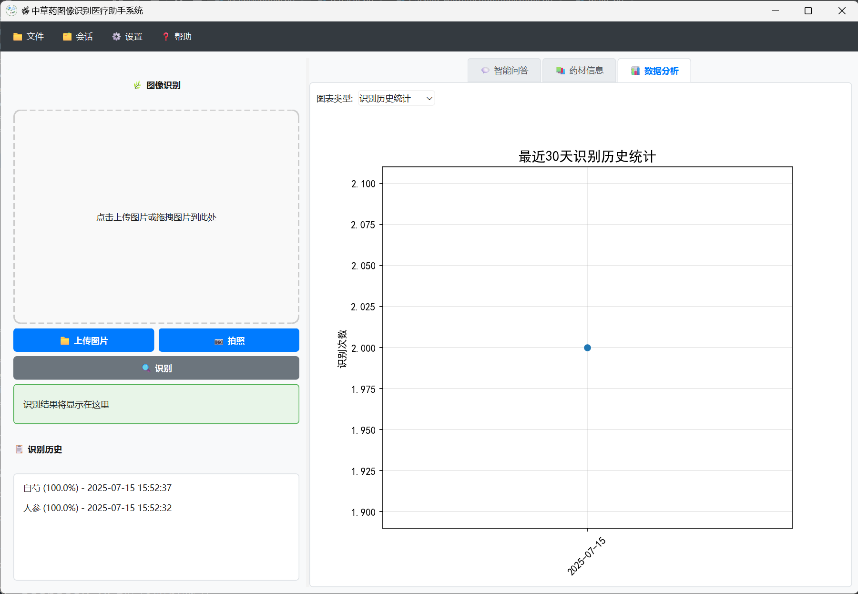Click the 识别 button
This screenshot has width=858, height=594.
point(156,368)
